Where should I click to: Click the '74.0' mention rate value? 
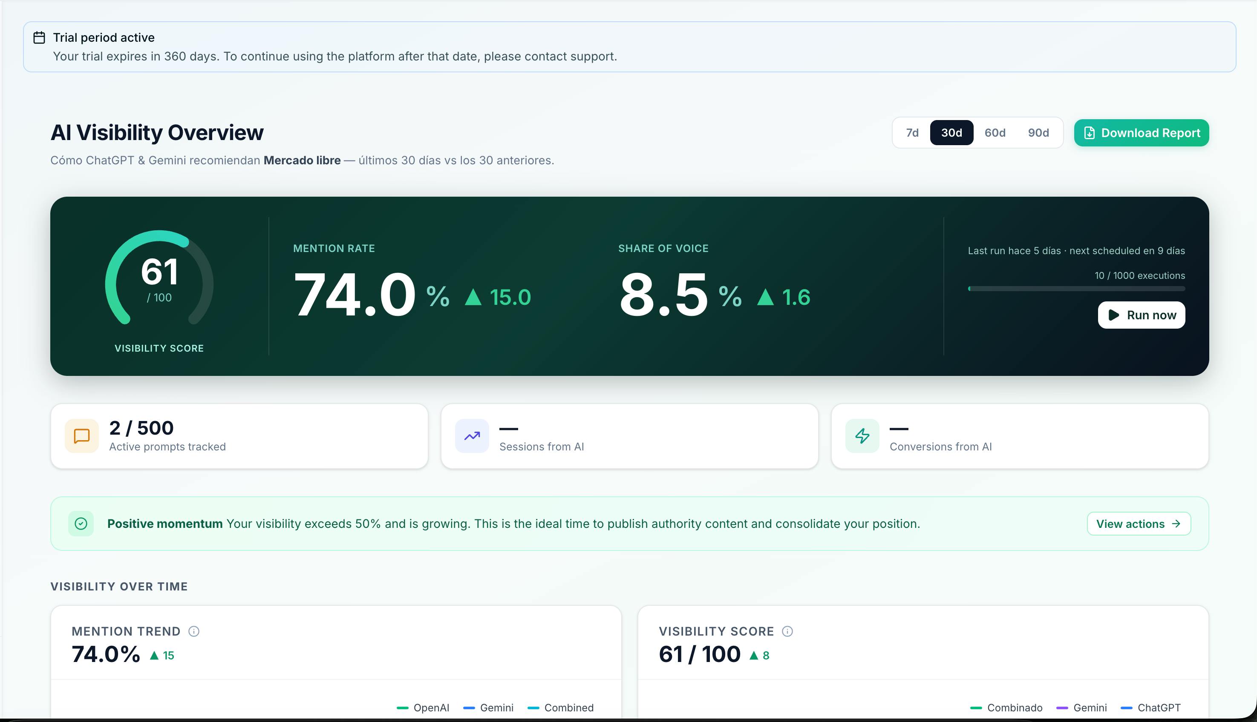click(355, 295)
